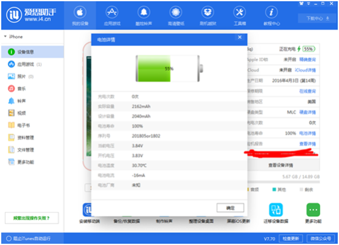
Task: Click the 整理设备桌面 shortcut label
Action: (x=201, y=221)
